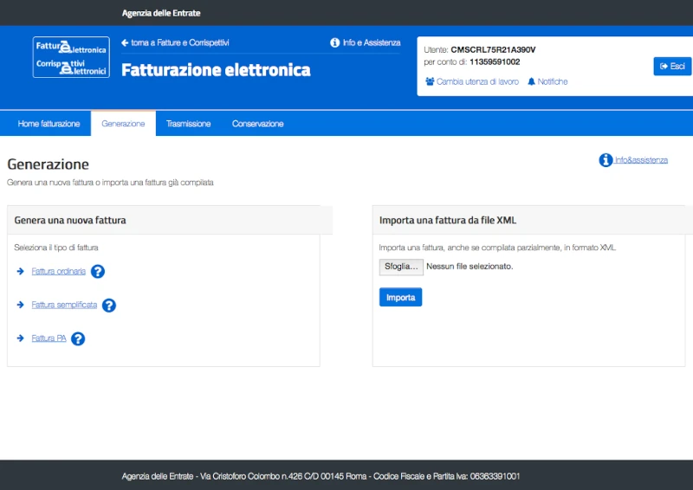
Task: Select the Generazione tab
Action: tap(123, 124)
